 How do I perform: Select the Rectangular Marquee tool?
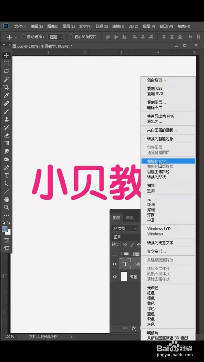7,63
